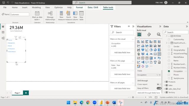Collapse the Filters pane
Image resolution: width=189 pixels, height=106 pixels.
[x=133, y=26]
